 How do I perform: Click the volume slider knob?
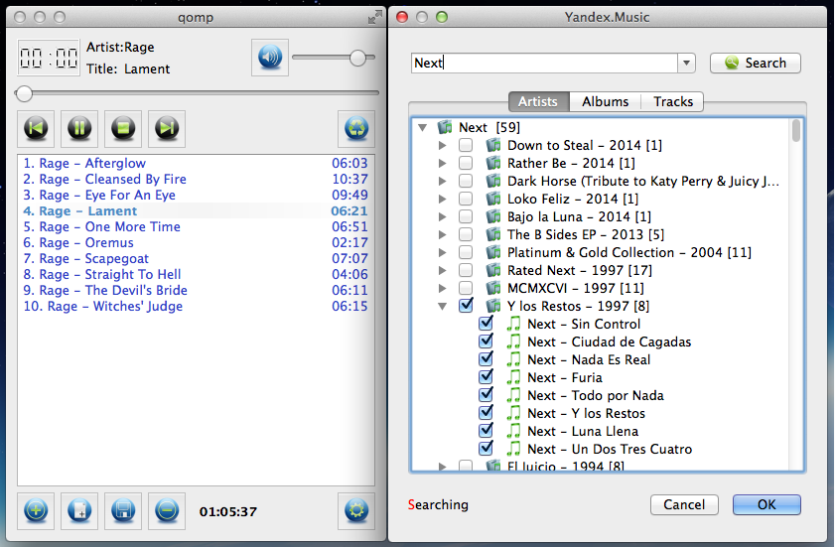tap(357, 58)
